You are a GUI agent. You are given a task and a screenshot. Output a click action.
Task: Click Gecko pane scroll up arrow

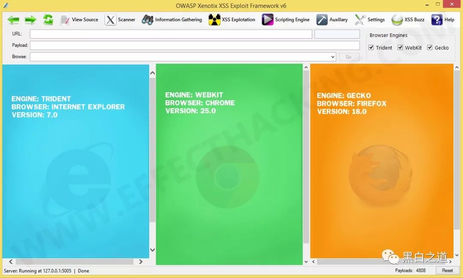(x=457, y=67)
